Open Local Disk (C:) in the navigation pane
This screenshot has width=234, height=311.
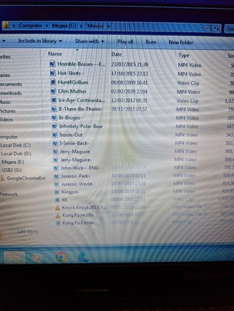[x=15, y=145]
